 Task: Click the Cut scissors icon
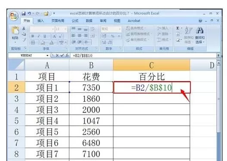tap(24, 29)
